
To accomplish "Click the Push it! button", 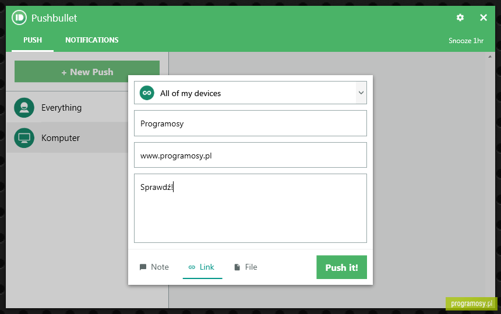I will click(x=341, y=267).
